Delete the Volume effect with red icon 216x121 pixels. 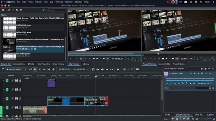(x=214, y=74)
